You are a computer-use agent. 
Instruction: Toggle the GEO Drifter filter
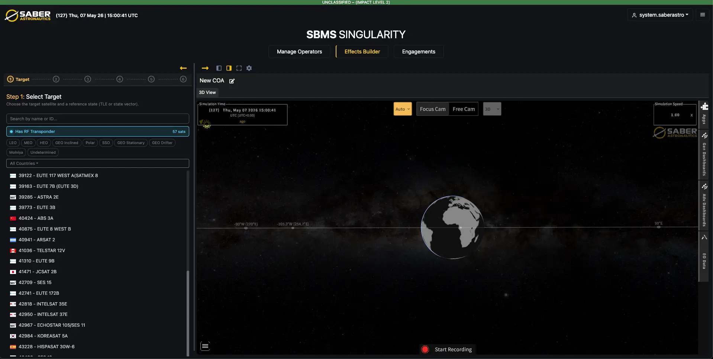(x=162, y=143)
